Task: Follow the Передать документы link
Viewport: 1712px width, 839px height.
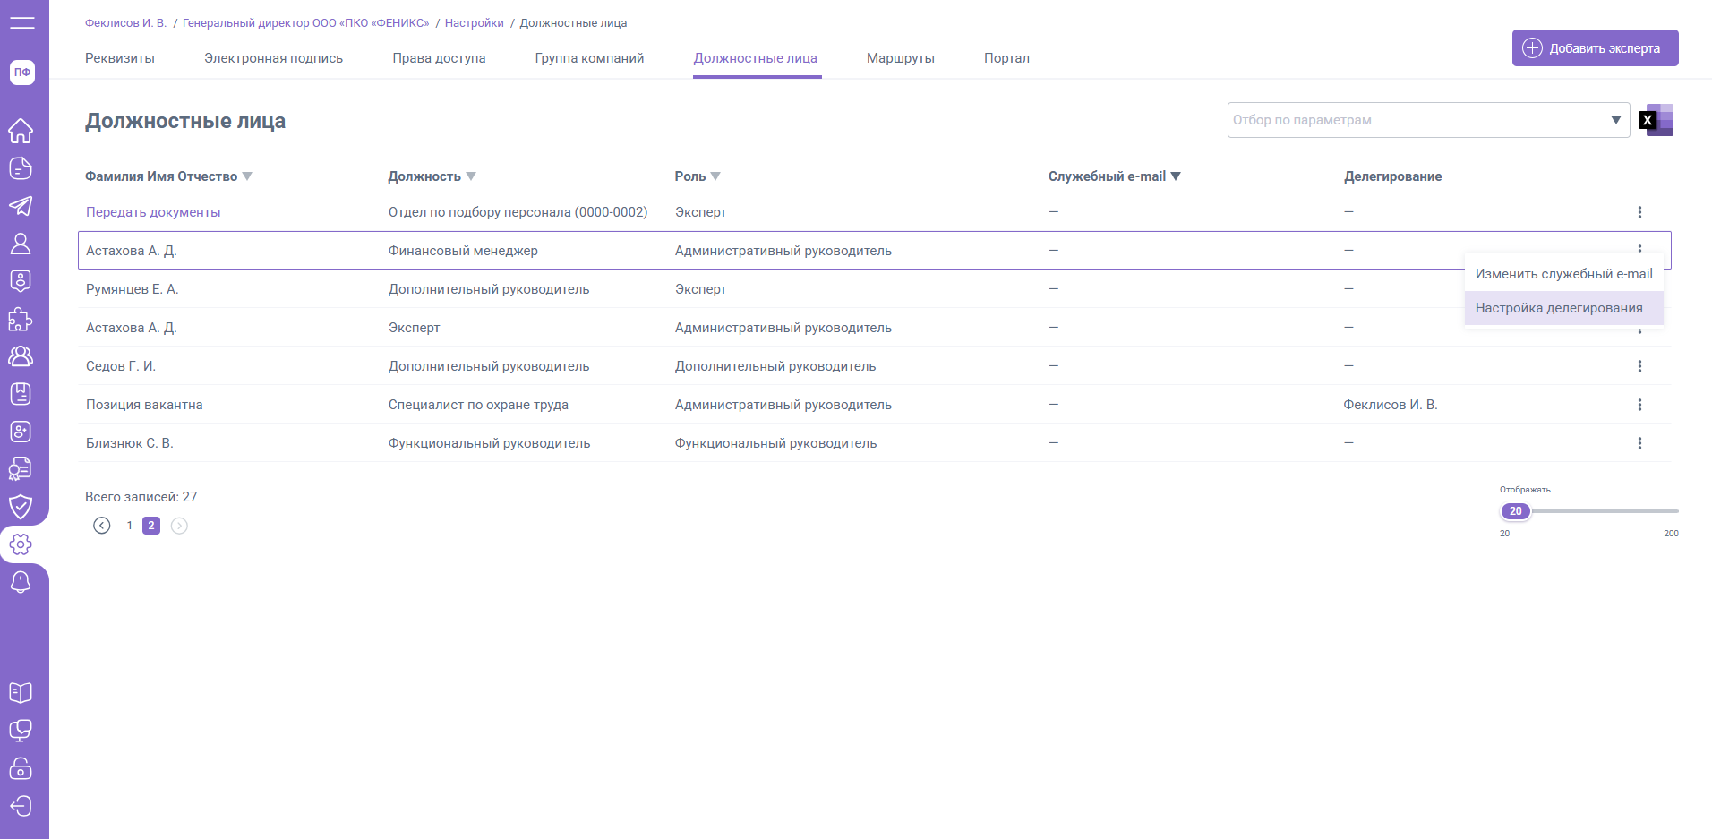Action: click(x=153, y=212)
